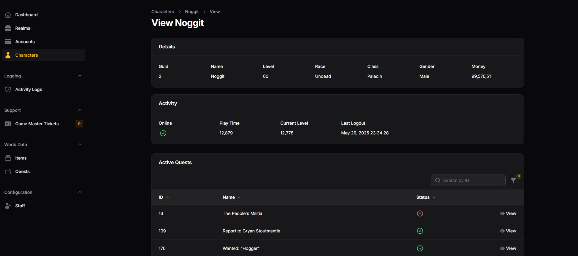Click the Online green check indicator

163,133
